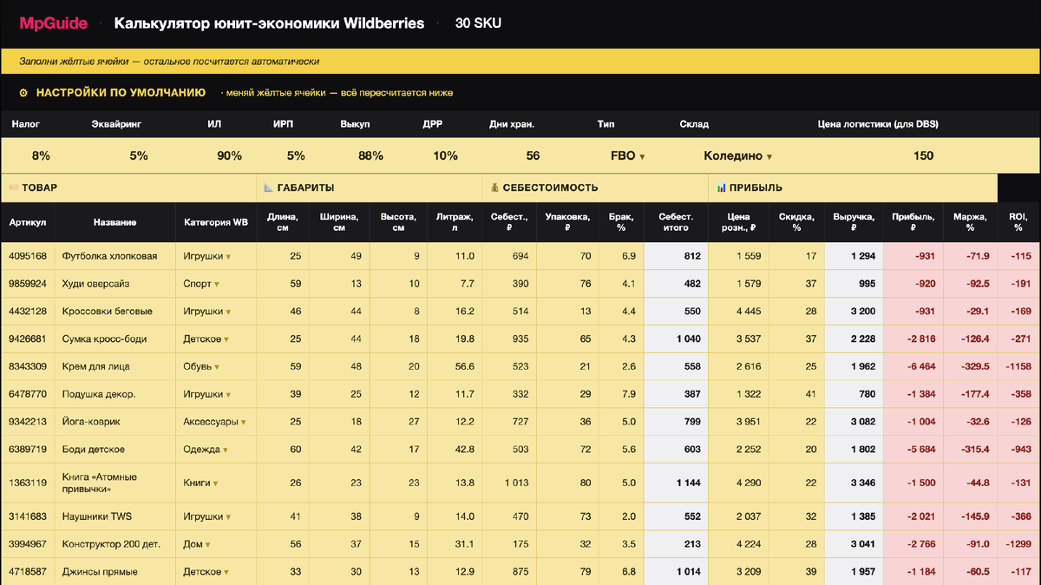Click the ГАБАРИТЫ ruler icon
1041x585 pixels.
pyautogui.click(x=269, y=187)
